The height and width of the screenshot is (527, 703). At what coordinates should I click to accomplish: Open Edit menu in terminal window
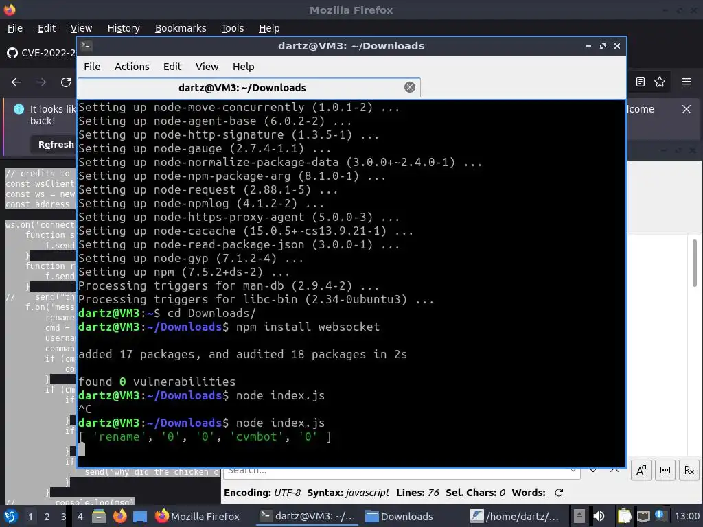[x=172, y=67]
